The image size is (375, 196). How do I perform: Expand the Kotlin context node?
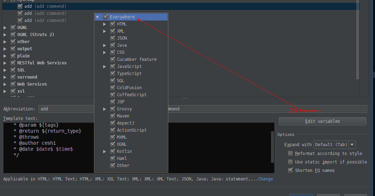point(105,151)
